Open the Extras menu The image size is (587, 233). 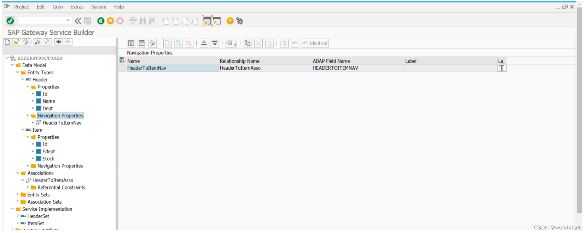pyautogui.click(x=77, y=7)
